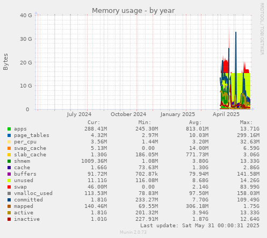Click the inactive dark red legend swatch

(9, 219)
